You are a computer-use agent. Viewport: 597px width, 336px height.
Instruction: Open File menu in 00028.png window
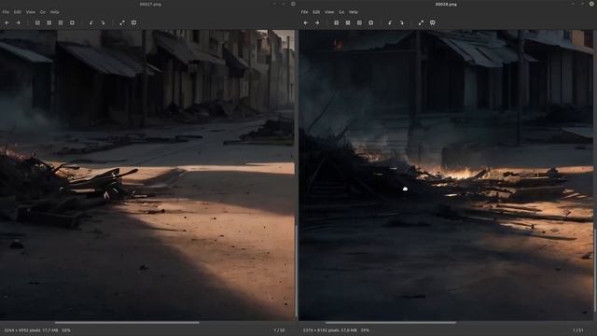(305, 12)
